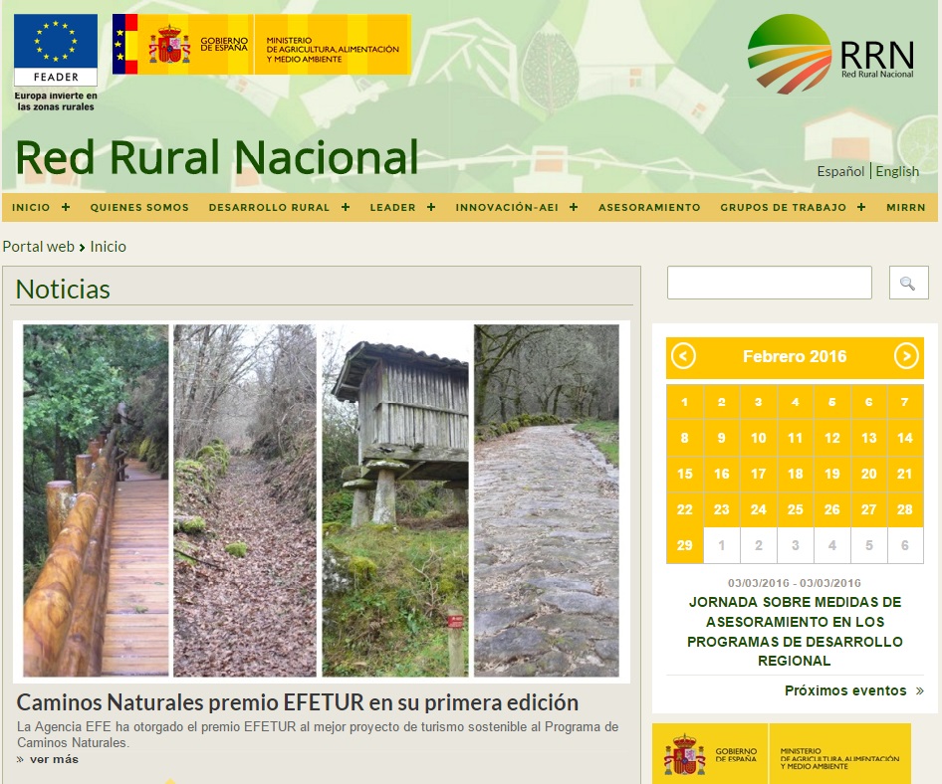942x784 pixels.
Task: Click the search magnifier button
Action: (907, 284)
